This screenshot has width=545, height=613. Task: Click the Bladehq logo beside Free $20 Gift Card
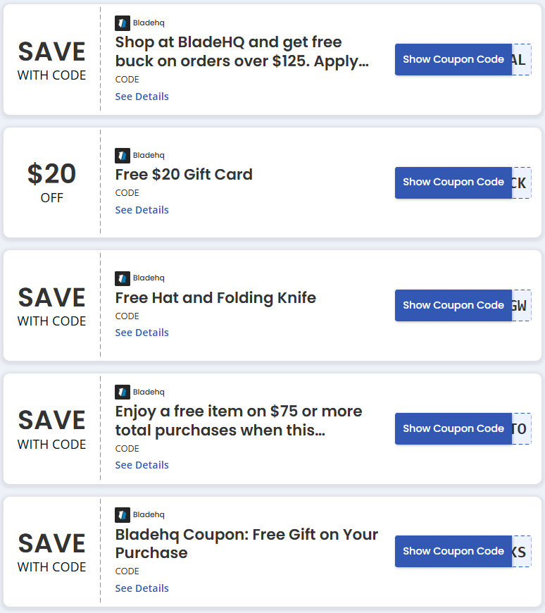[x=123, y=155]
